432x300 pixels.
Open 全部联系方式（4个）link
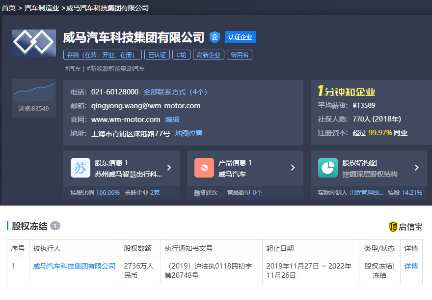175,92
